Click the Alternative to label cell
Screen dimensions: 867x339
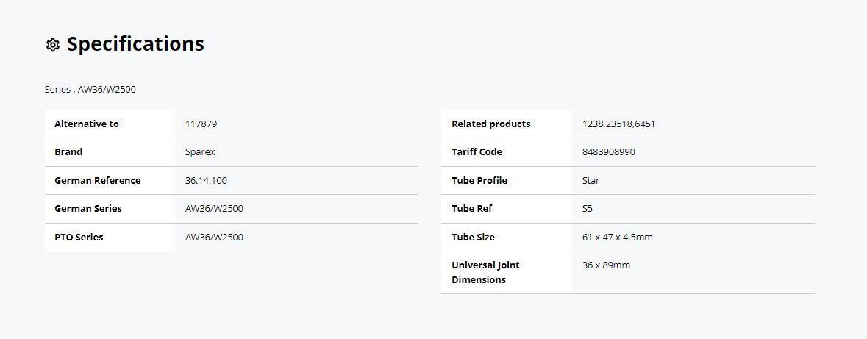(110, 124)
